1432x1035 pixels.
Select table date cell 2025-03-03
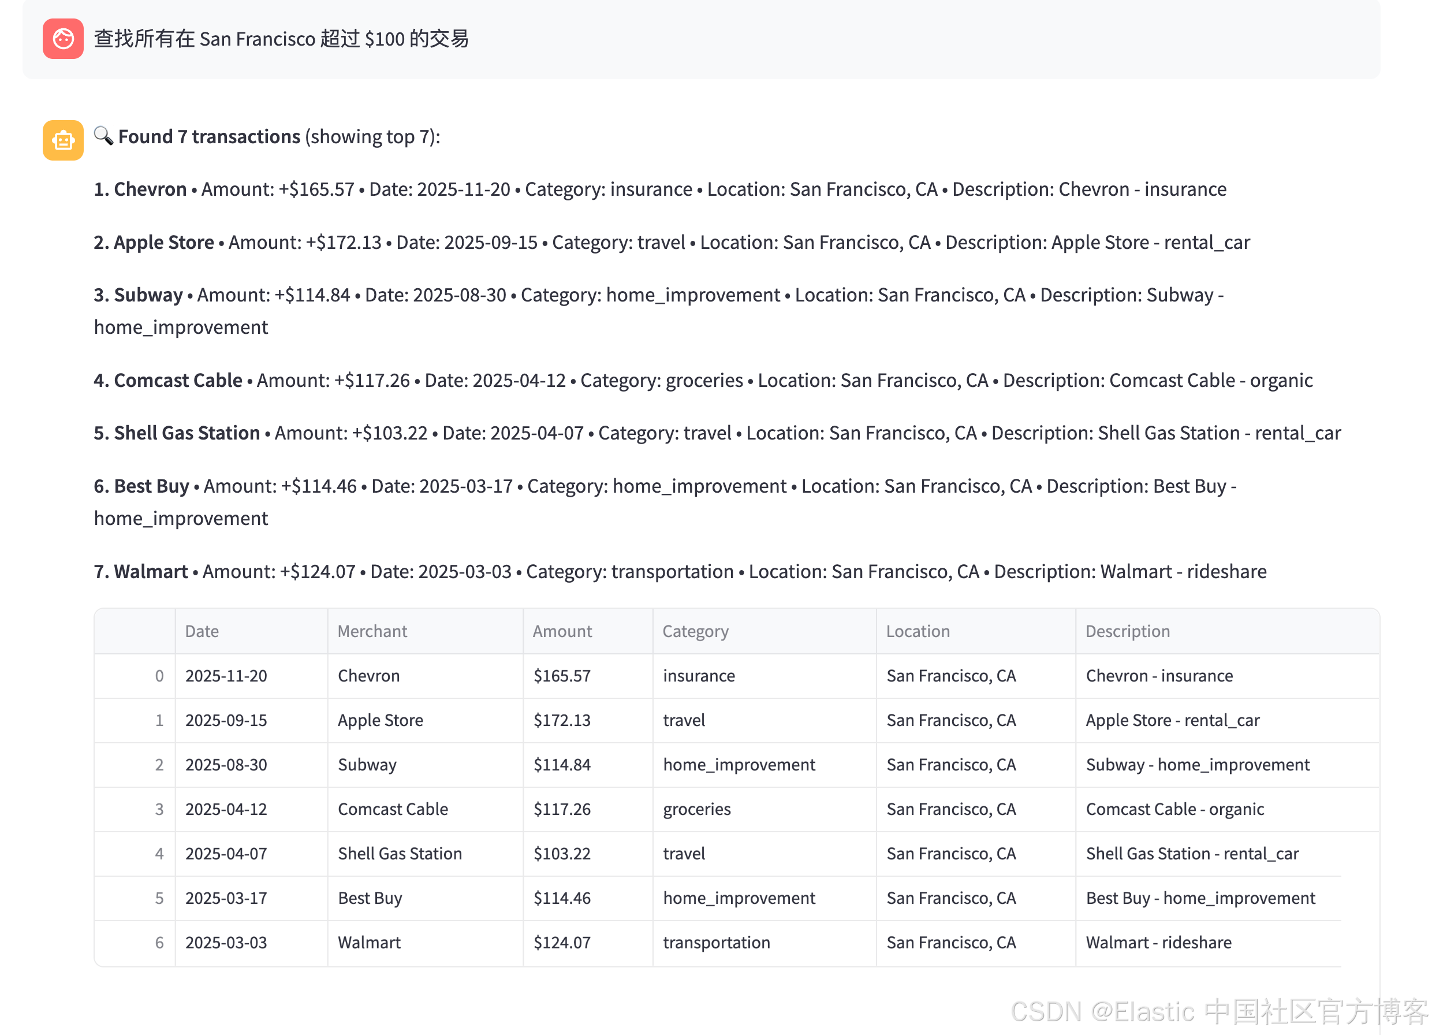pos(251,943)
